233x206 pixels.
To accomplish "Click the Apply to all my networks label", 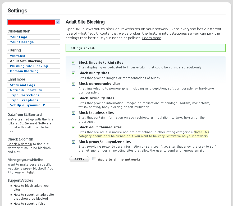I will pos(119,160).
